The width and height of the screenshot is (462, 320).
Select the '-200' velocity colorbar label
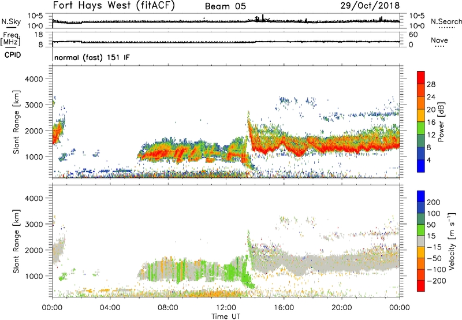[x=437, y=281]
